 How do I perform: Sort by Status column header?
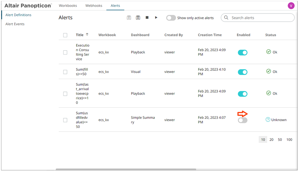tap(271, 35)
